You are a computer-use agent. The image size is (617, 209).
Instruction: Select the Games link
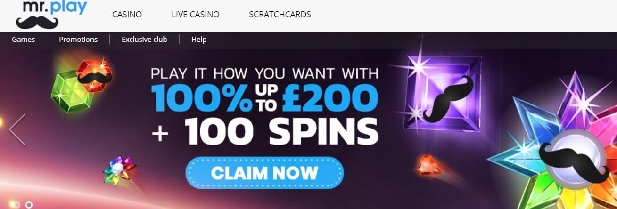pyautogui.click(x=24, y=40)
